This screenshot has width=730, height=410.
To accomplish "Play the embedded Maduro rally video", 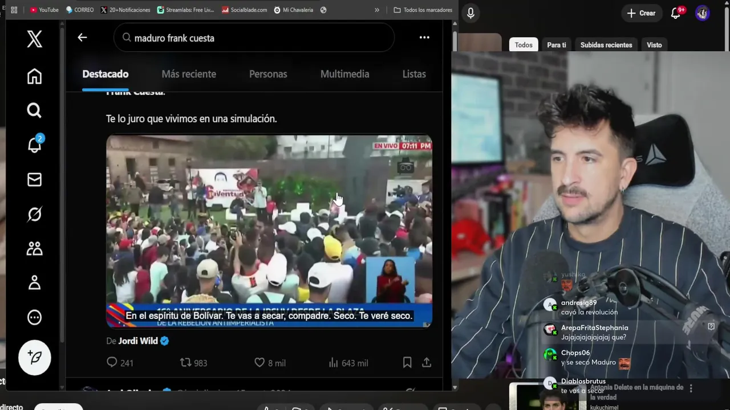I will (269, 231).
